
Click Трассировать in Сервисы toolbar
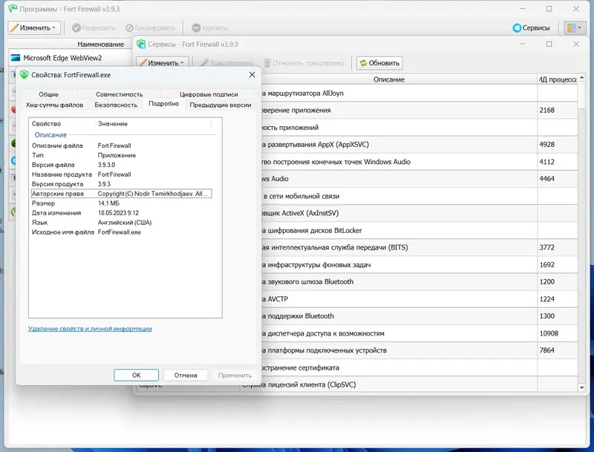(226, 63)
